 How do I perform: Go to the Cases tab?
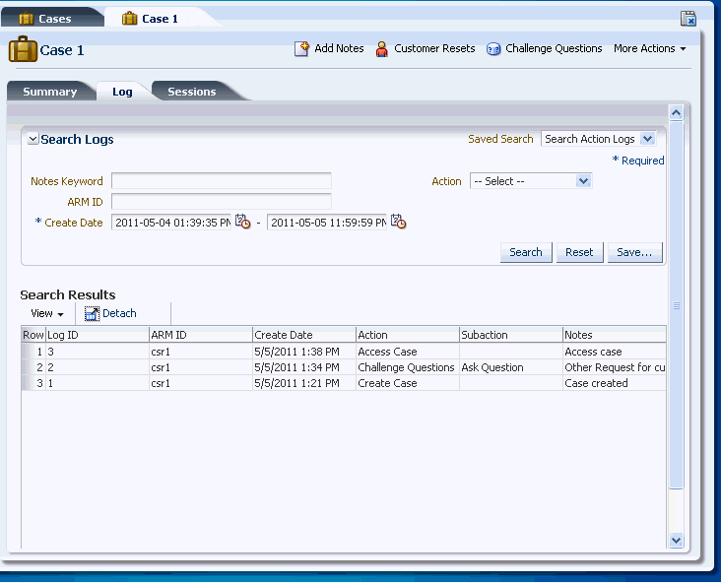click(x=51, y=19)
